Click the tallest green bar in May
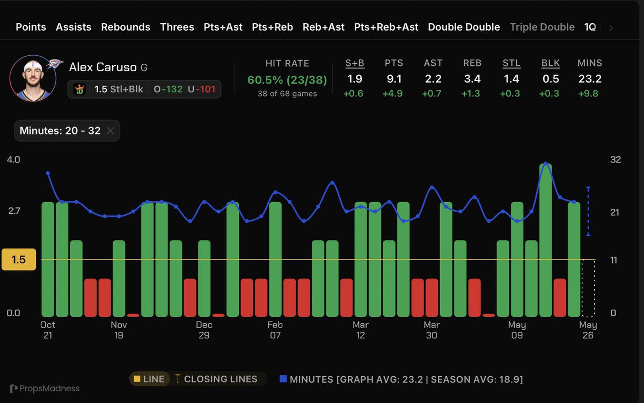This screenshot has width=644, height=403. click(x=546, y=240)
